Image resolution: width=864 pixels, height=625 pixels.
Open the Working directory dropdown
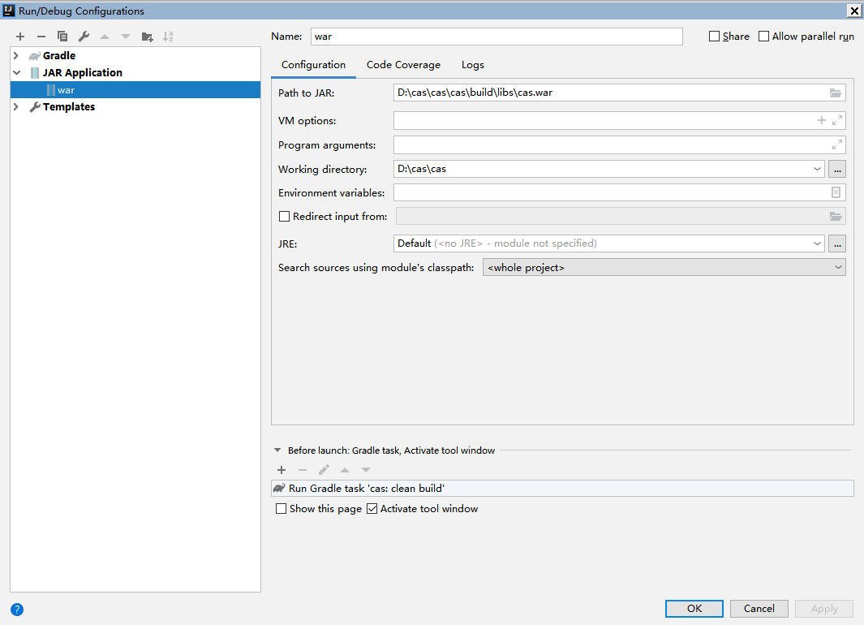pos(817,169)
